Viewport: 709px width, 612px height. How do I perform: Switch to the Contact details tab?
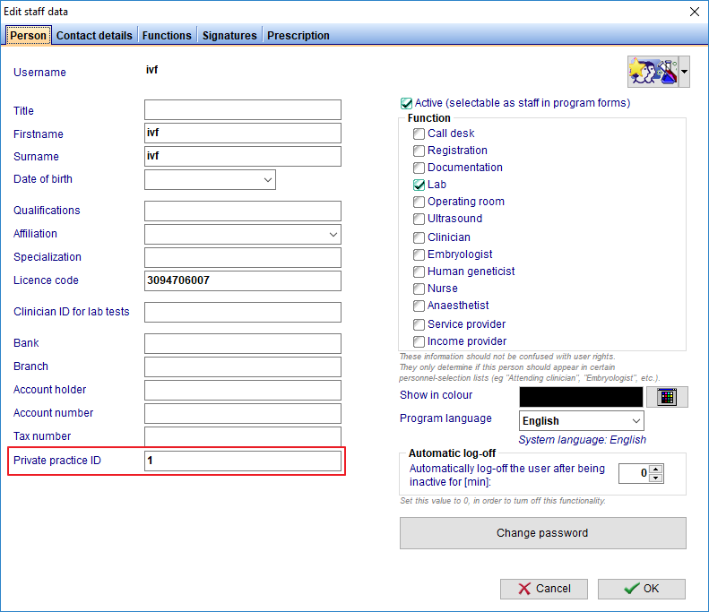(x=94, y=35)
